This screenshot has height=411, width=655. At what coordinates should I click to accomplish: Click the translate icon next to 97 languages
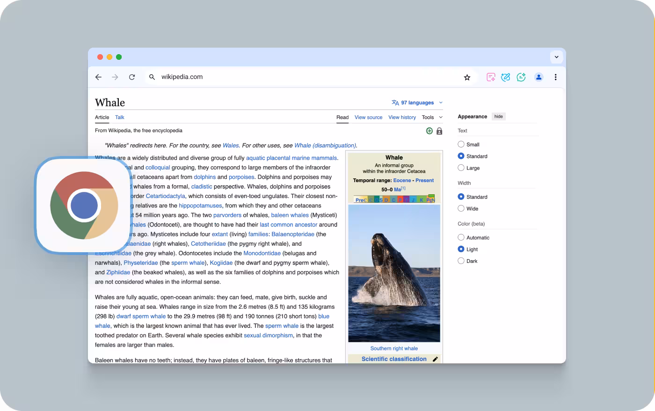tap(395, 103)
